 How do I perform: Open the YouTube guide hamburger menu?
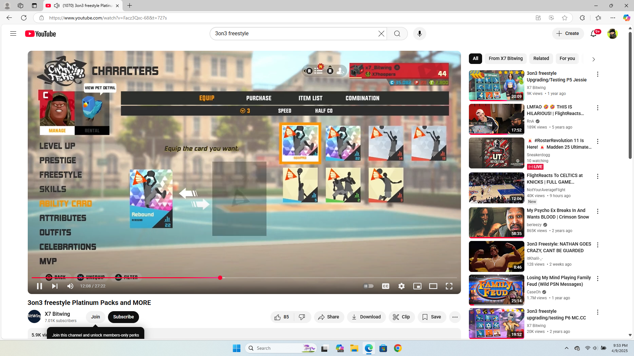(x=13, y=34)
